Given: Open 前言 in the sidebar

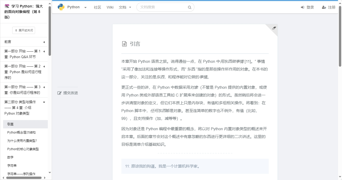Looking at the screenshot, I should (x=8, y=42).
